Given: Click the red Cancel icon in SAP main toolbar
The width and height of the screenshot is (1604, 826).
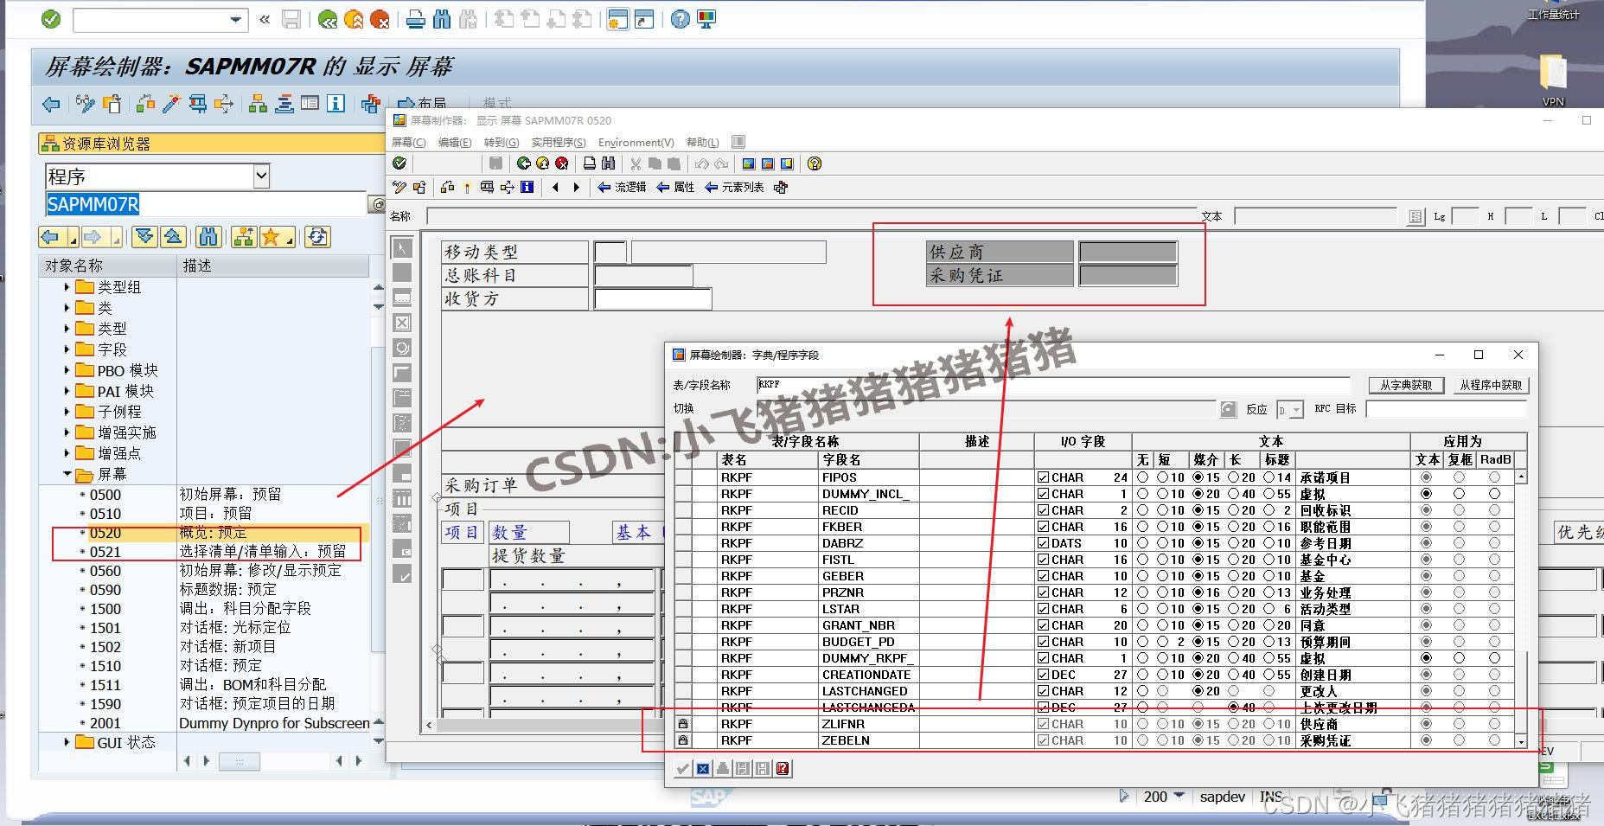Looking at the screenshot, I should coord(380,19).
